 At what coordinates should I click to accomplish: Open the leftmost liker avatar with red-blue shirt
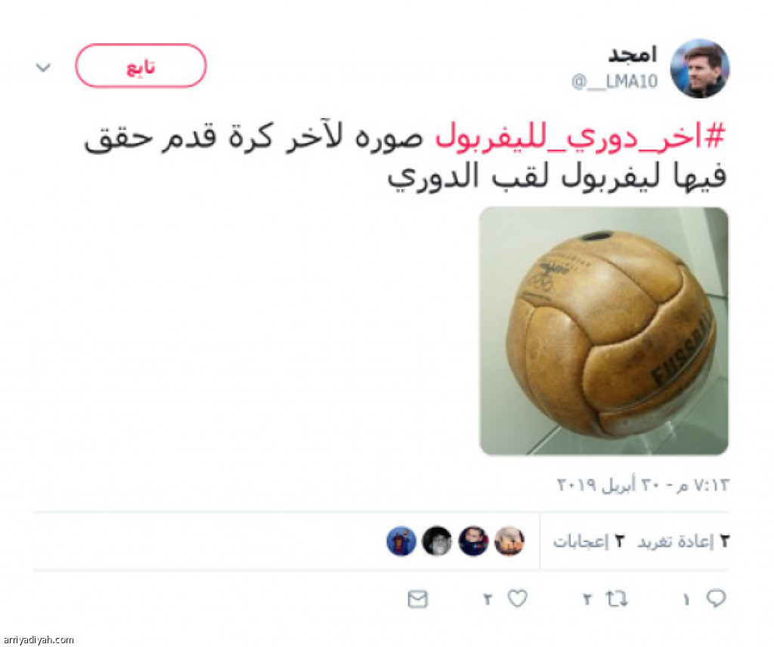point(401,541)
